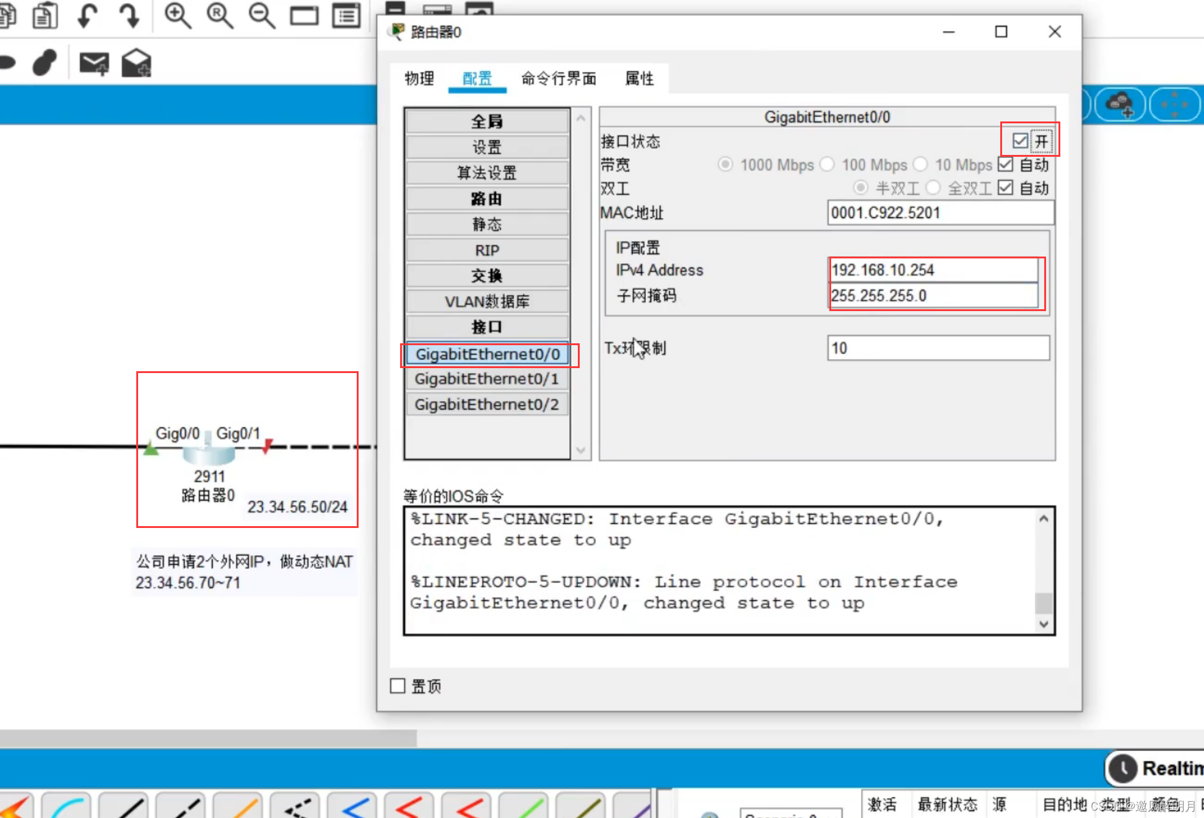Viewport: 1204px width, 818px height.
Task: Open the custom devices list icon
Action: 346,15
